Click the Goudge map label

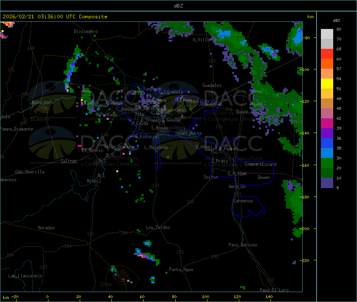coord(174,120)
